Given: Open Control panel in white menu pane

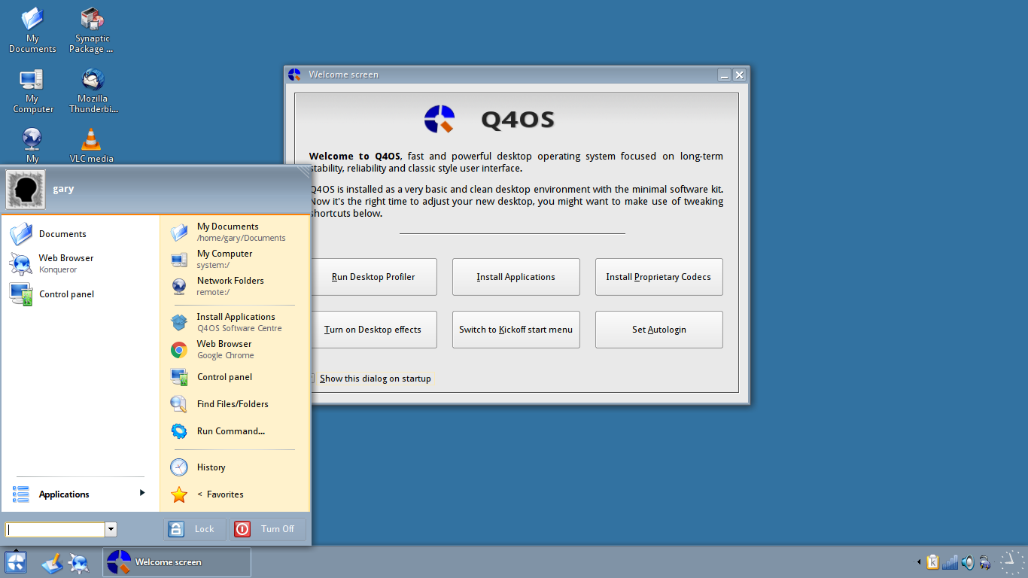Looking at the screenshot, I should coord(81,294).
